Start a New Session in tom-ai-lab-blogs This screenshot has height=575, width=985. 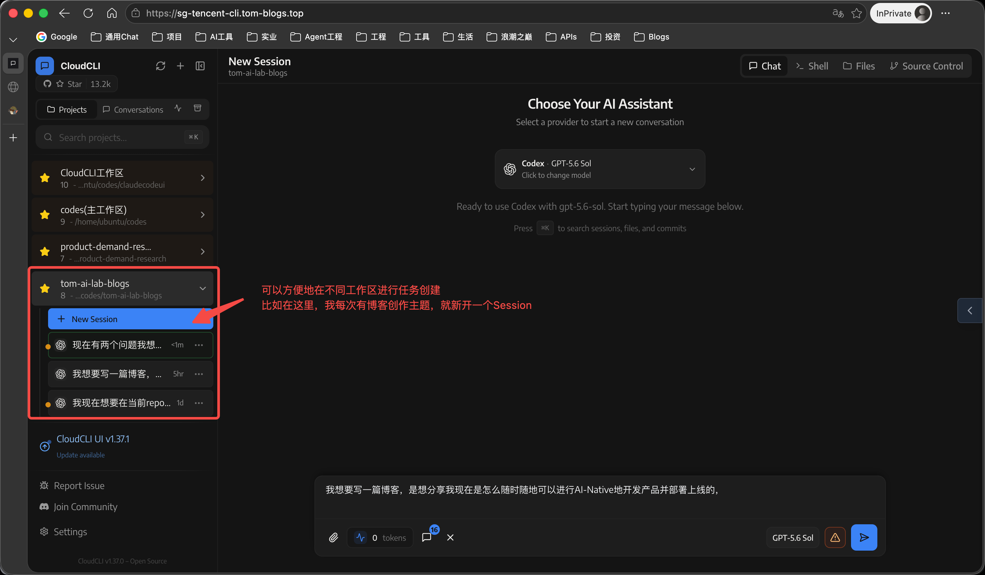click(x=130, y=319)
